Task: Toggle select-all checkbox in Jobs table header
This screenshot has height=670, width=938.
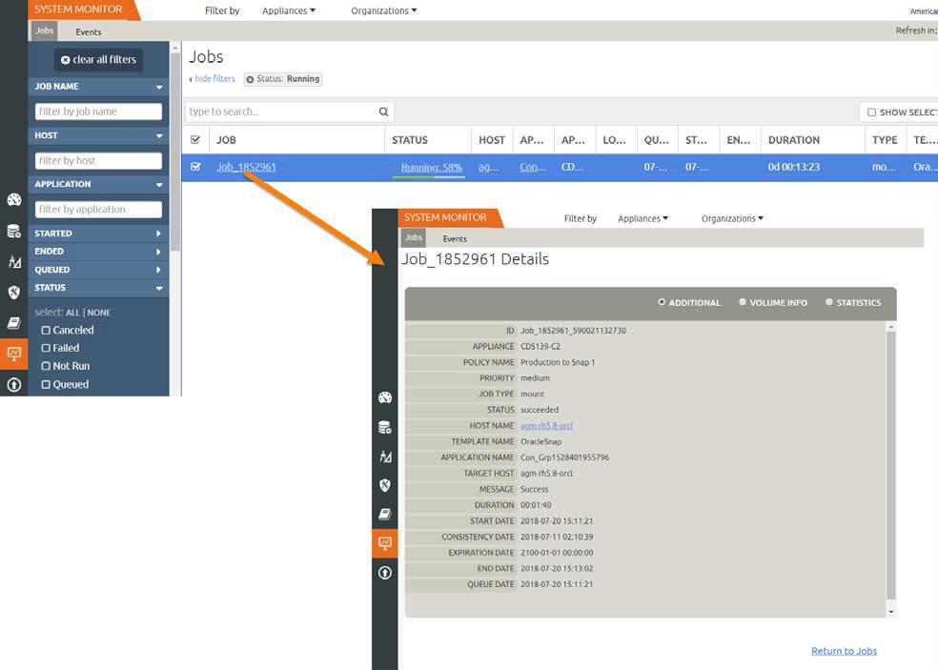Action: pos(195,140)
